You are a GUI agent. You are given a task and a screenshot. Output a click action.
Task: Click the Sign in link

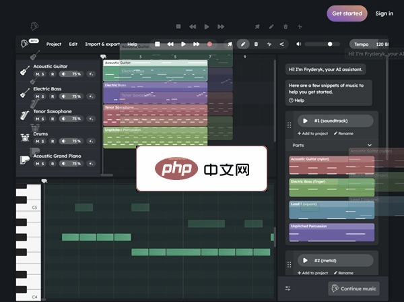click(x=384, y=13)
